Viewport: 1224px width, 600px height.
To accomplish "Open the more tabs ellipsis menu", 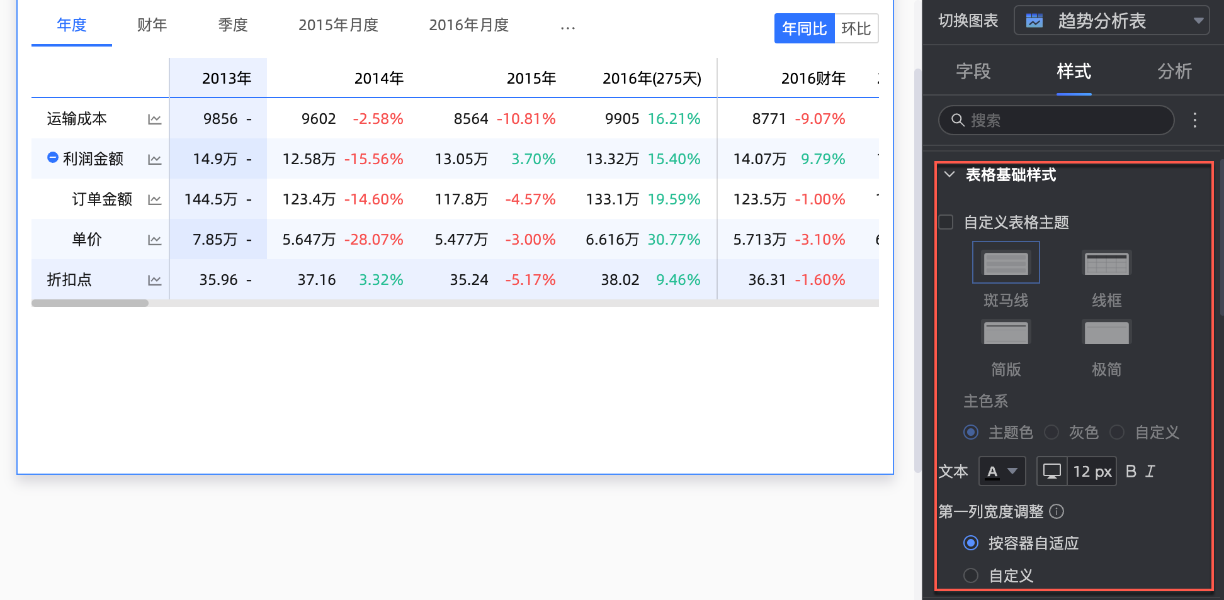I will 568,27.
